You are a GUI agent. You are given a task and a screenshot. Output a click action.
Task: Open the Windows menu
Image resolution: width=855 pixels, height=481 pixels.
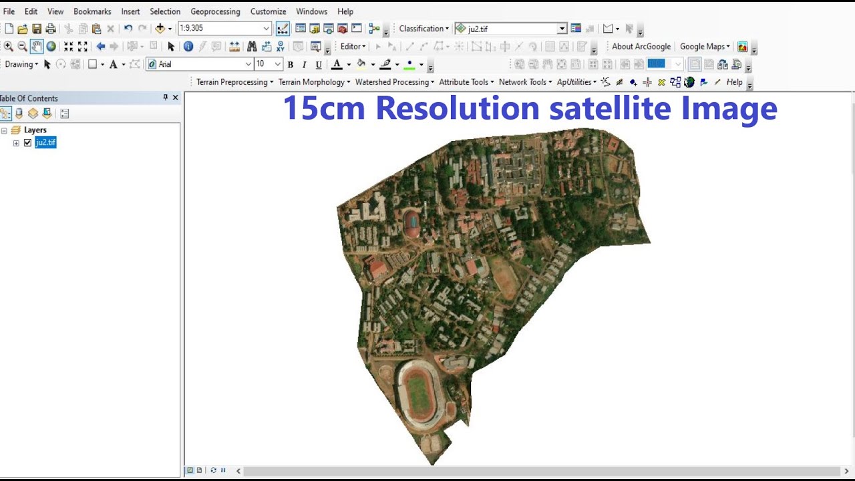click(311, 11)
